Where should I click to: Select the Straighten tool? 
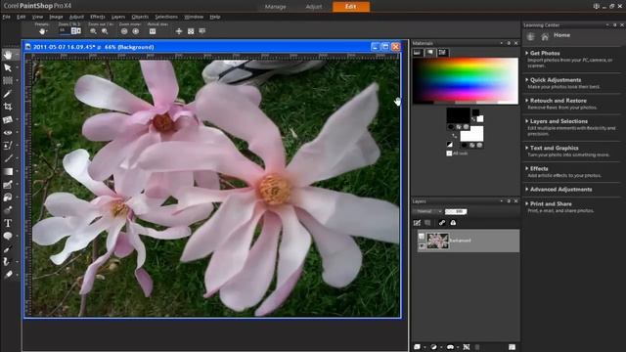click(8, 119)
